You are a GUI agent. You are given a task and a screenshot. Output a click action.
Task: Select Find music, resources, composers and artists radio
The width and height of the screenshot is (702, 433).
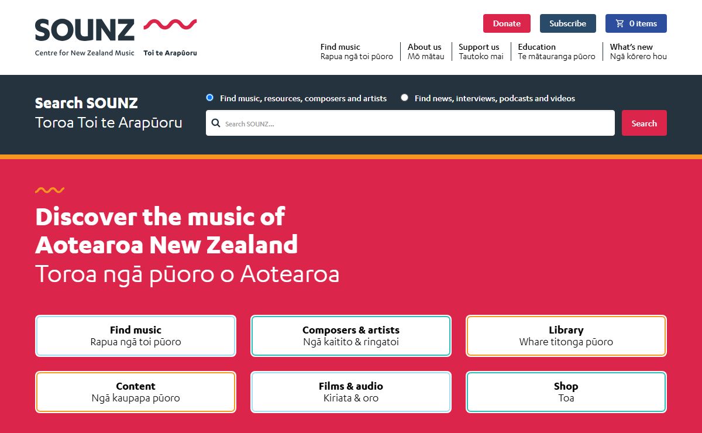(209, 98)
